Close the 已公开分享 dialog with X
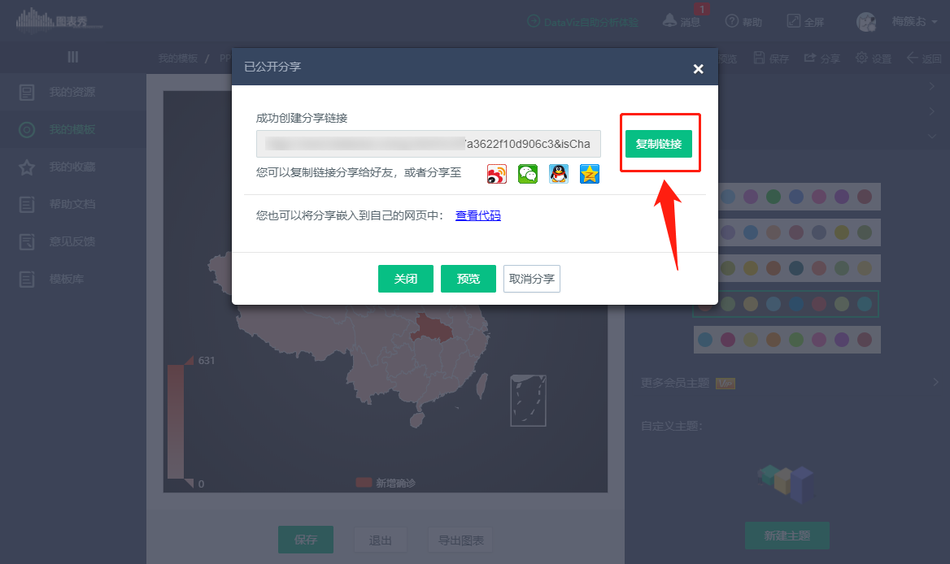This screenshot has height=564, width=950. pyautogui.click(x=698, y=68)
